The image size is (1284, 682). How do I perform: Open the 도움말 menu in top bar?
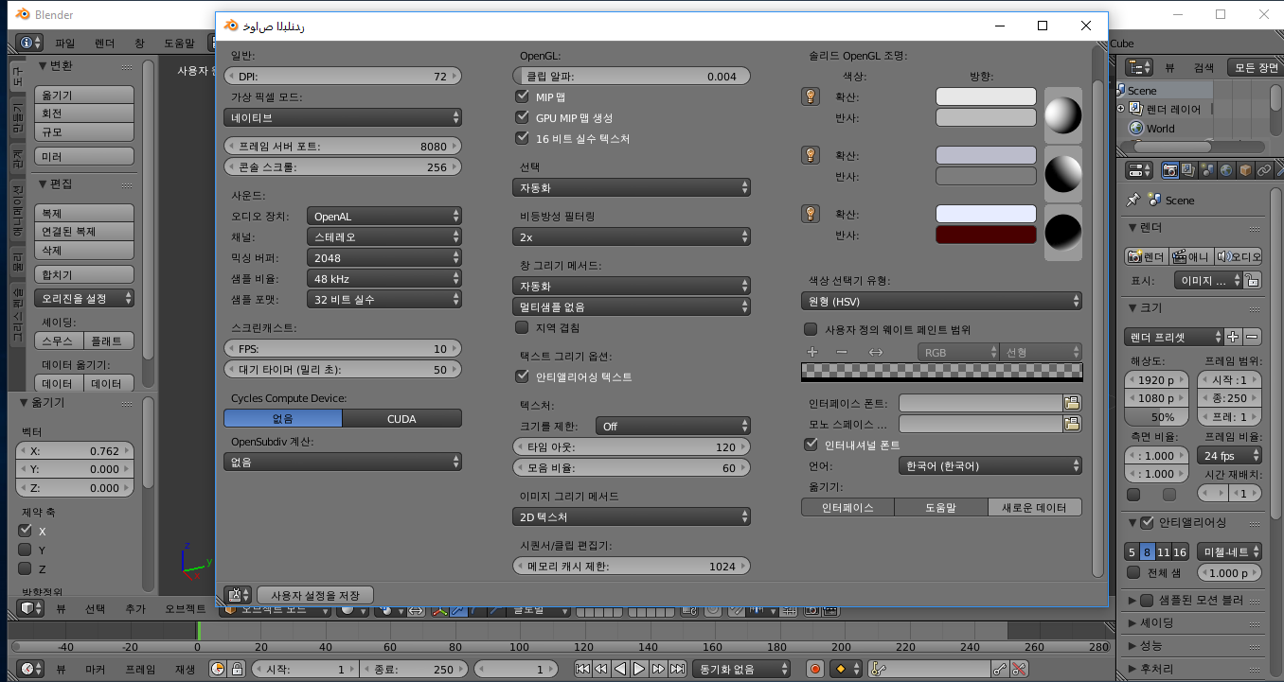(x=179, y=44)
